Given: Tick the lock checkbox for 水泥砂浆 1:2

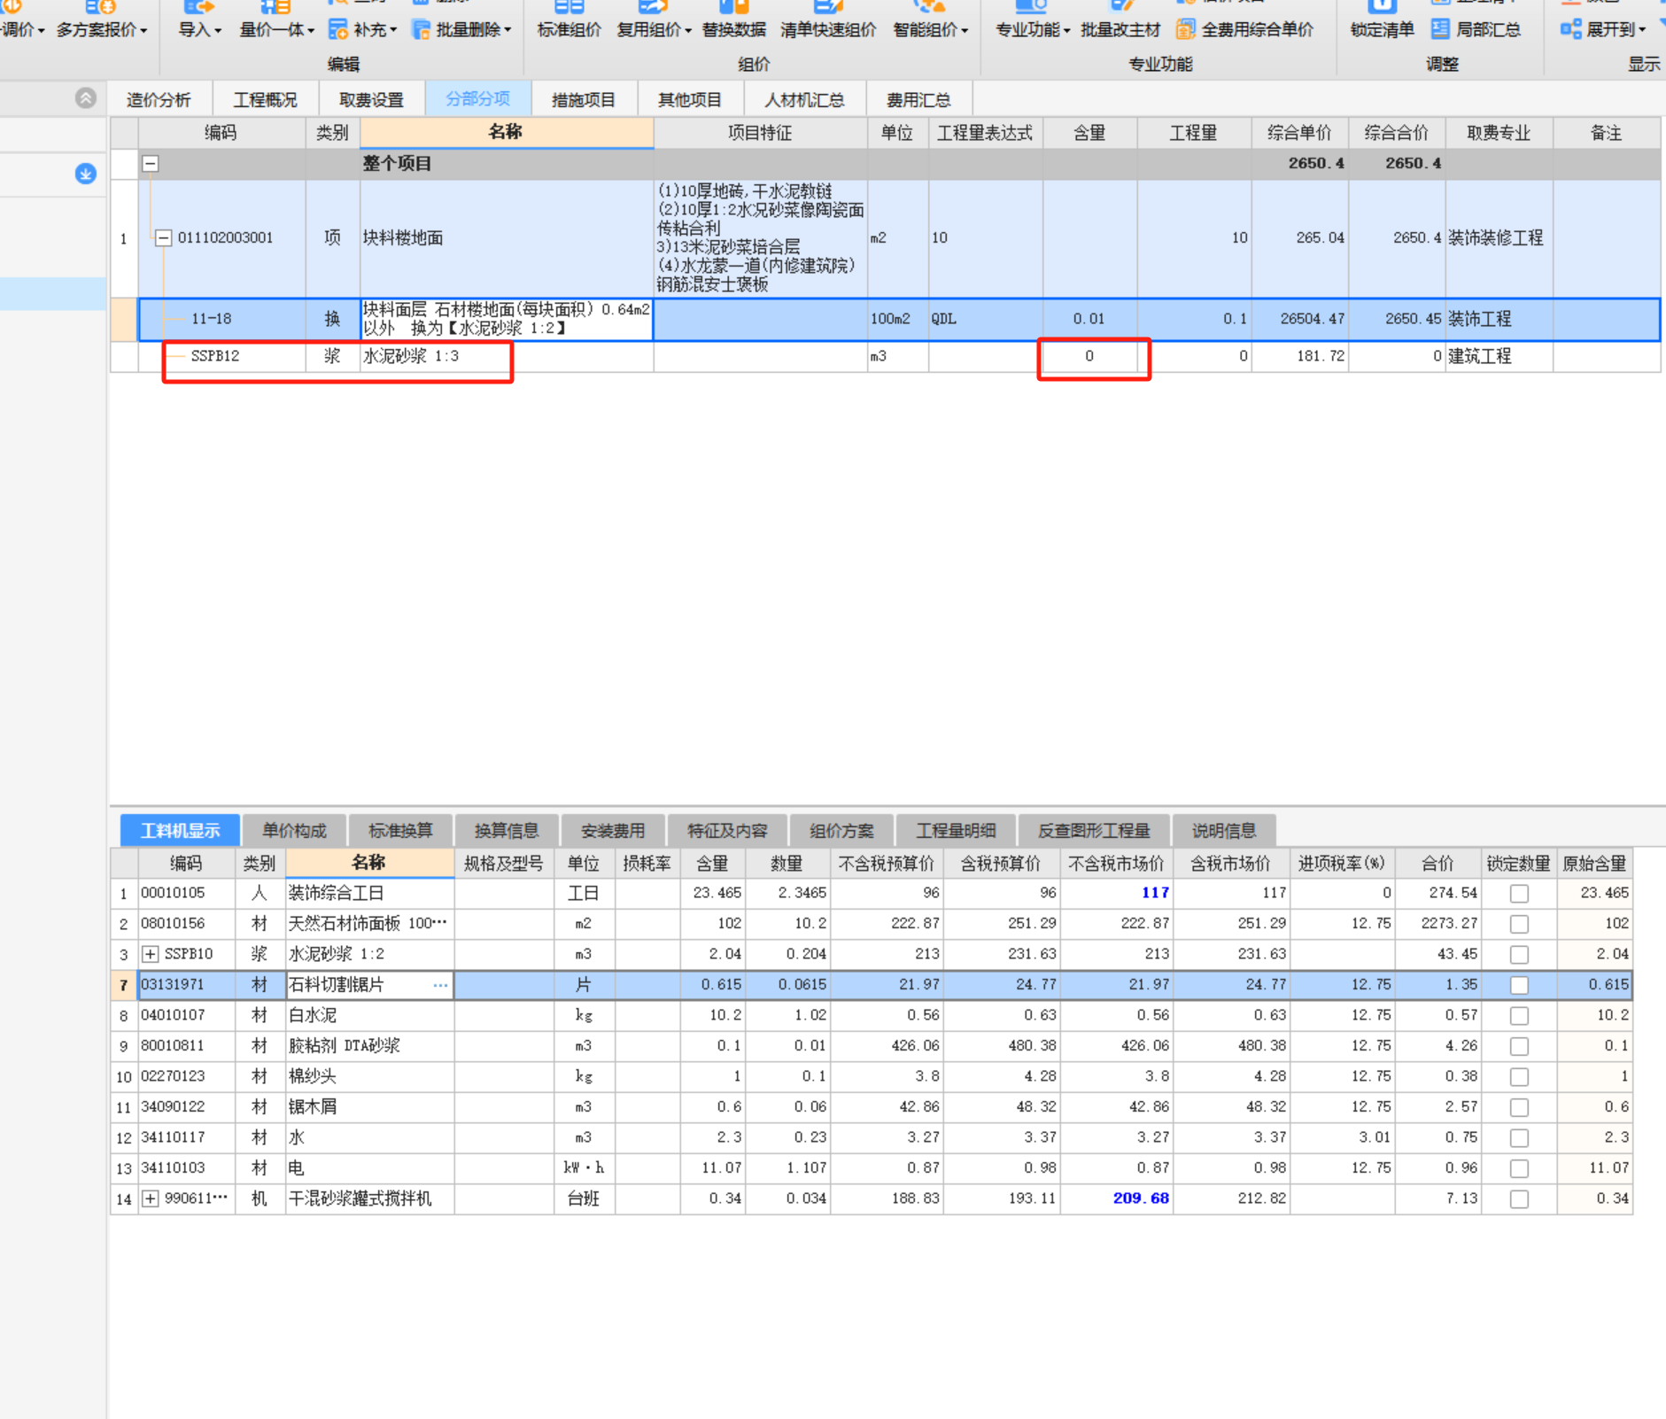Looking at the screenshot, I should coord(1519,955).
